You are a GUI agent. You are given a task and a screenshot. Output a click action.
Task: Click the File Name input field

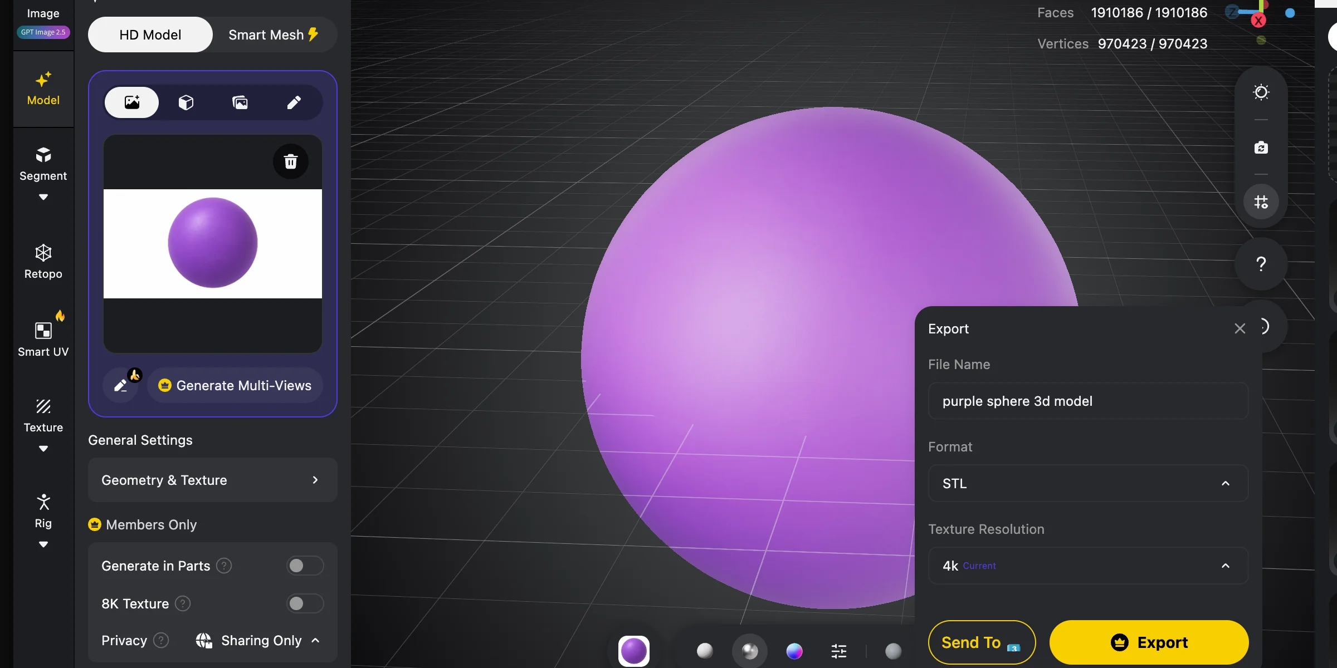click(x=1088, y=401)
